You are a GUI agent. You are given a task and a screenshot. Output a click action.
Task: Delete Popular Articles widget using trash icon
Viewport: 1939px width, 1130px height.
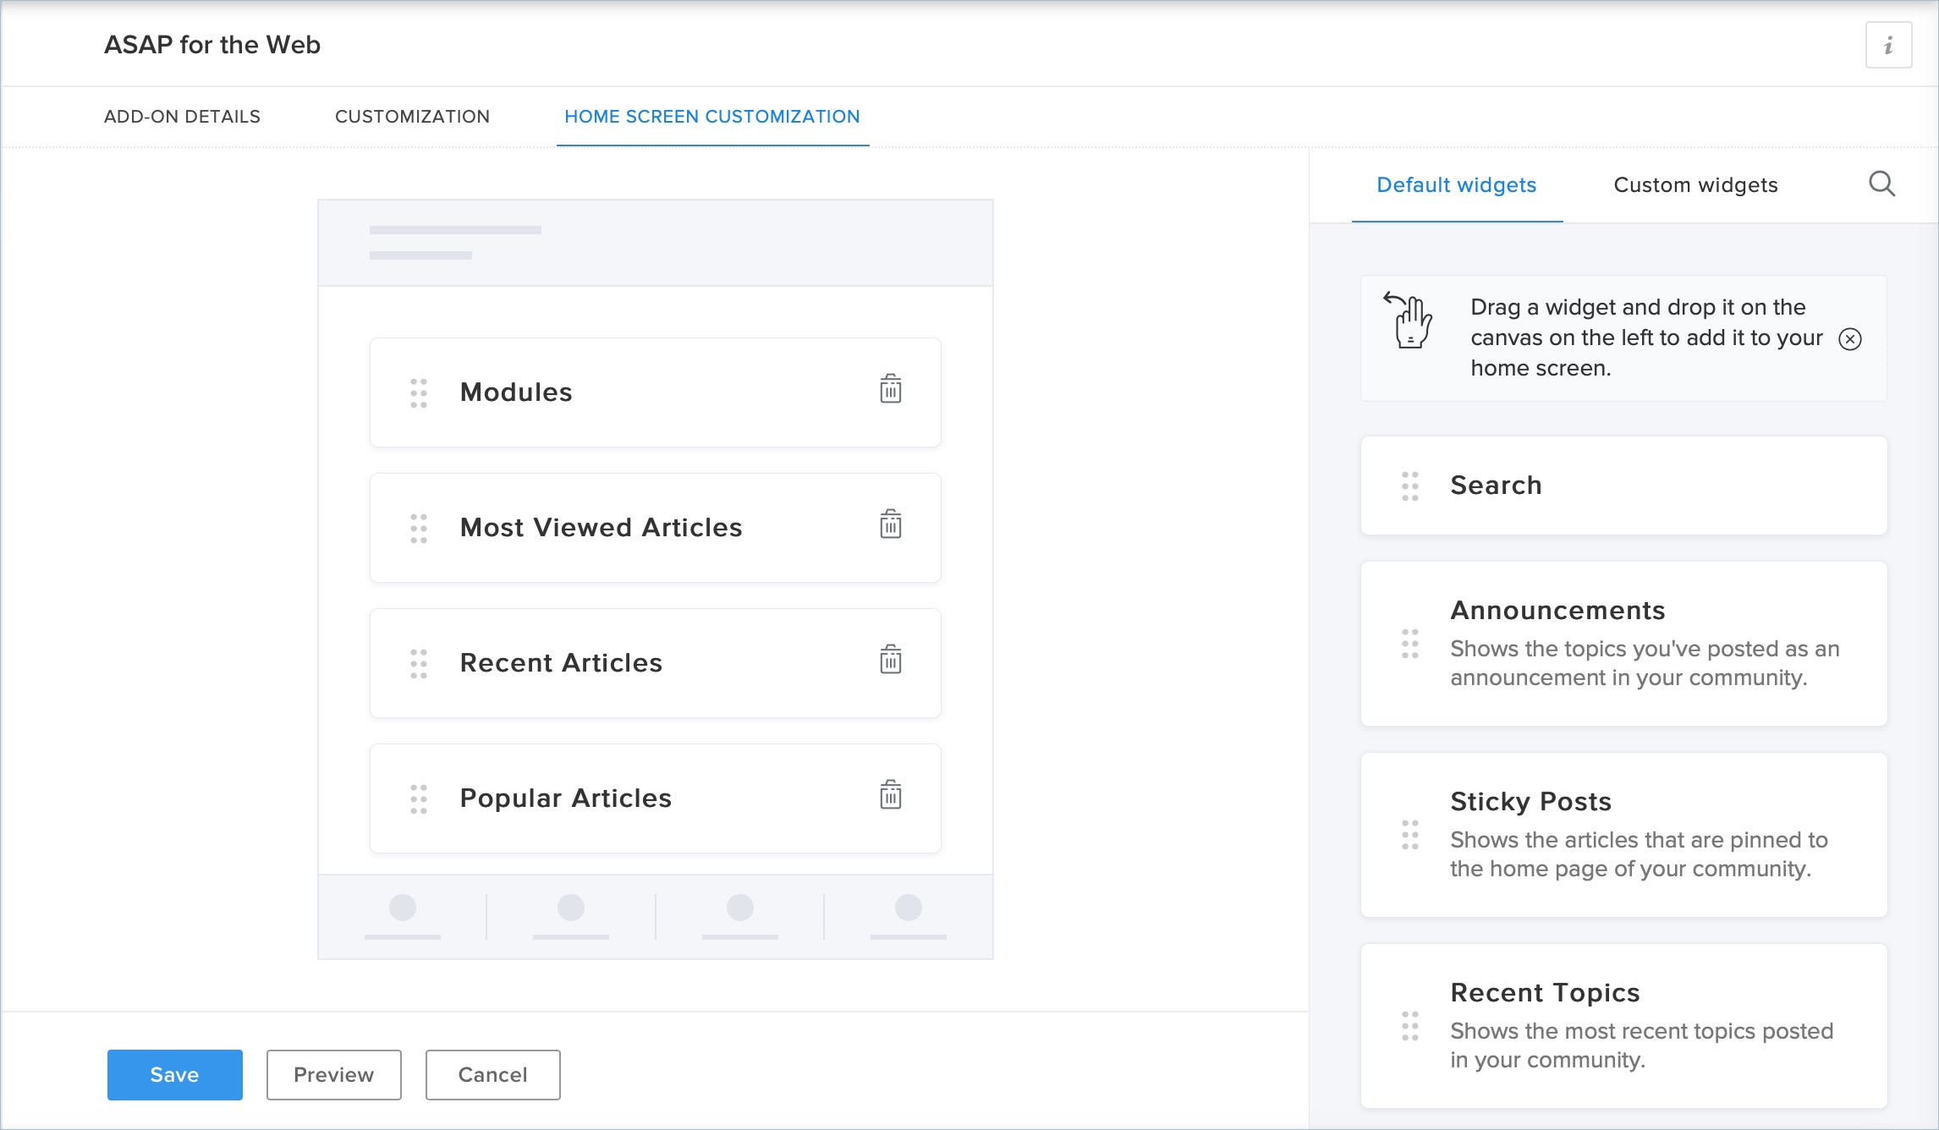pos(890,796)
